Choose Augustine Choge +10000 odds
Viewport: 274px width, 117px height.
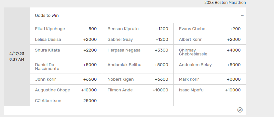tap(66, 90)
